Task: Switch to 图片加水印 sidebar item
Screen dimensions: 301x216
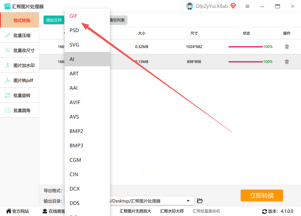Action: [20, 65]
